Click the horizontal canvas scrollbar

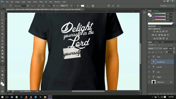click(88, 91)
